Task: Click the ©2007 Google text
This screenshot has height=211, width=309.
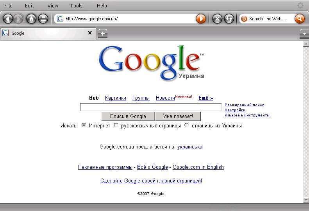Action: click(151, 194)
